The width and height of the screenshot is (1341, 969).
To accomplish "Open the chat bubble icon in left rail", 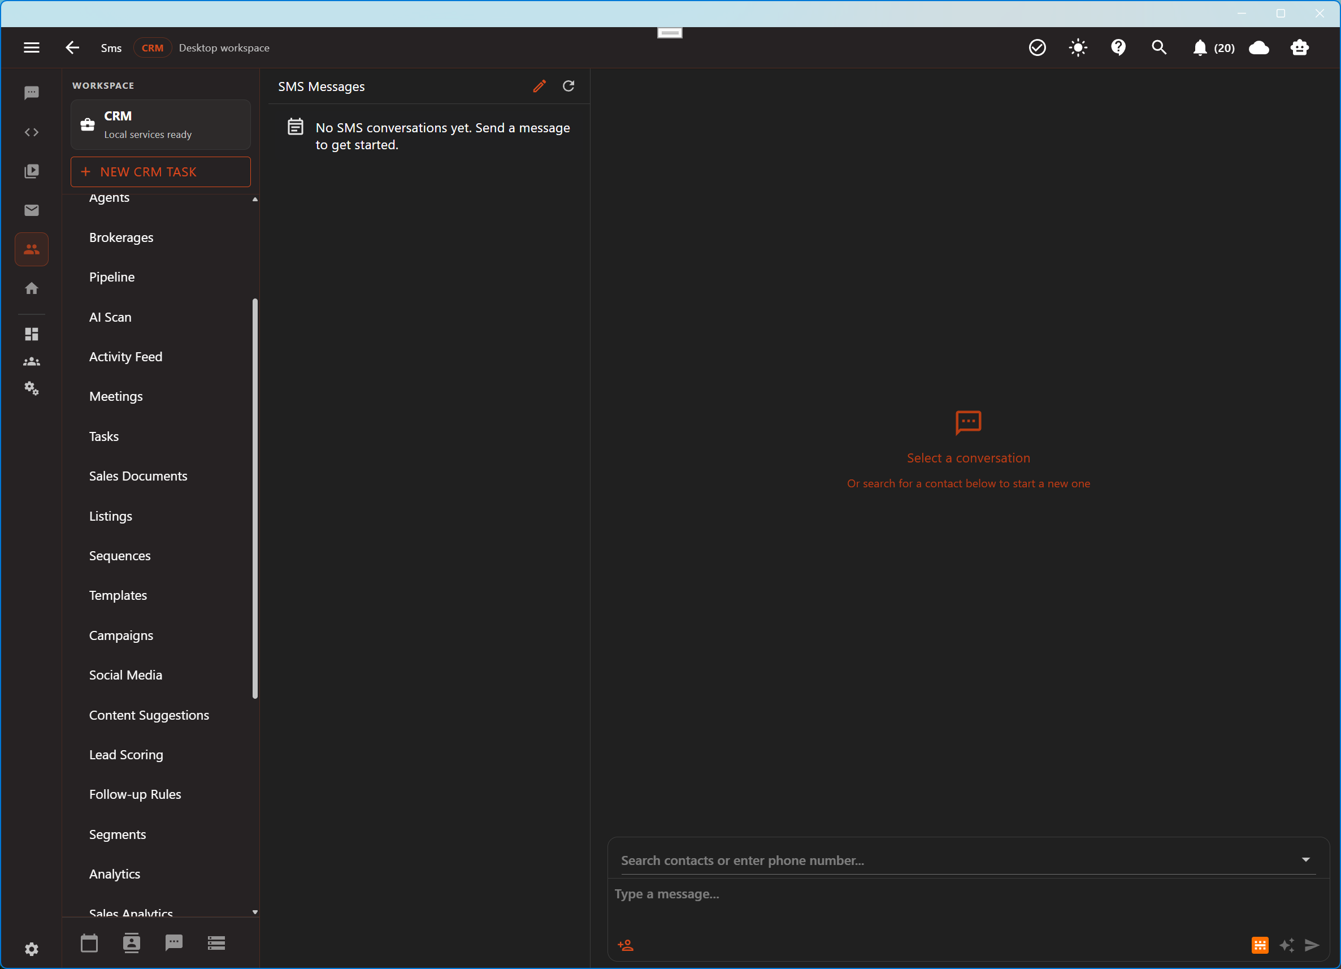I will coord(31,93).
